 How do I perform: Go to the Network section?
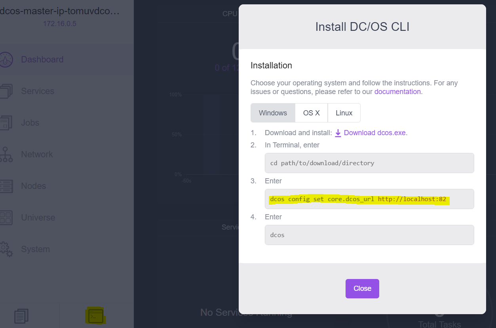coord(37,155)
